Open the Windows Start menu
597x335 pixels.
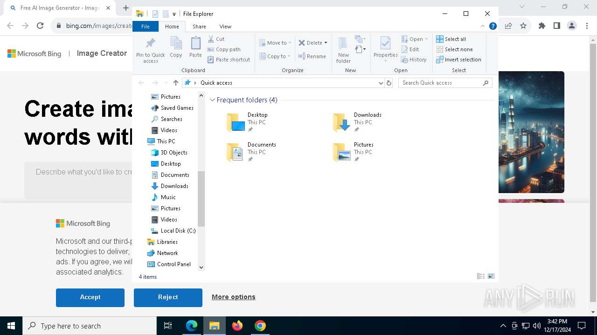click(11, 326)
